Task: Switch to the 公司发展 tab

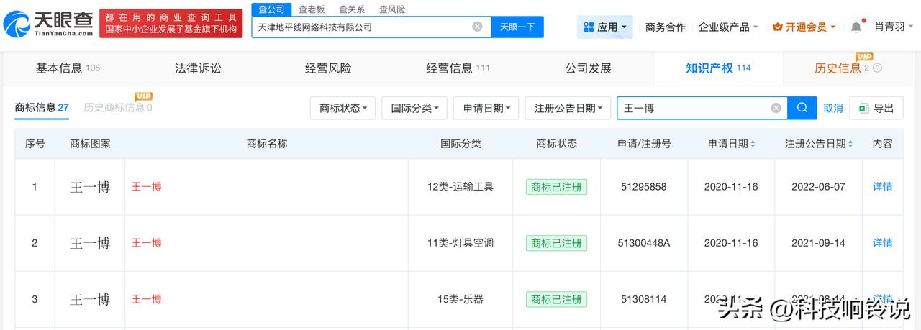Action: [x=589, y=68]
